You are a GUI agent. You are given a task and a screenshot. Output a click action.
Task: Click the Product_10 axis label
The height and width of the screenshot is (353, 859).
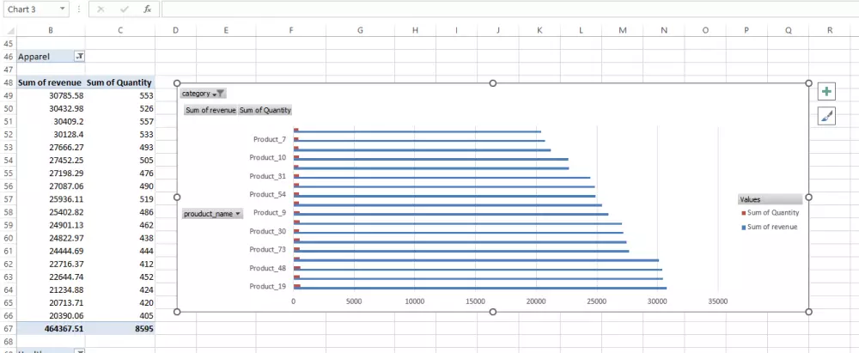click(x=268, y=157)
